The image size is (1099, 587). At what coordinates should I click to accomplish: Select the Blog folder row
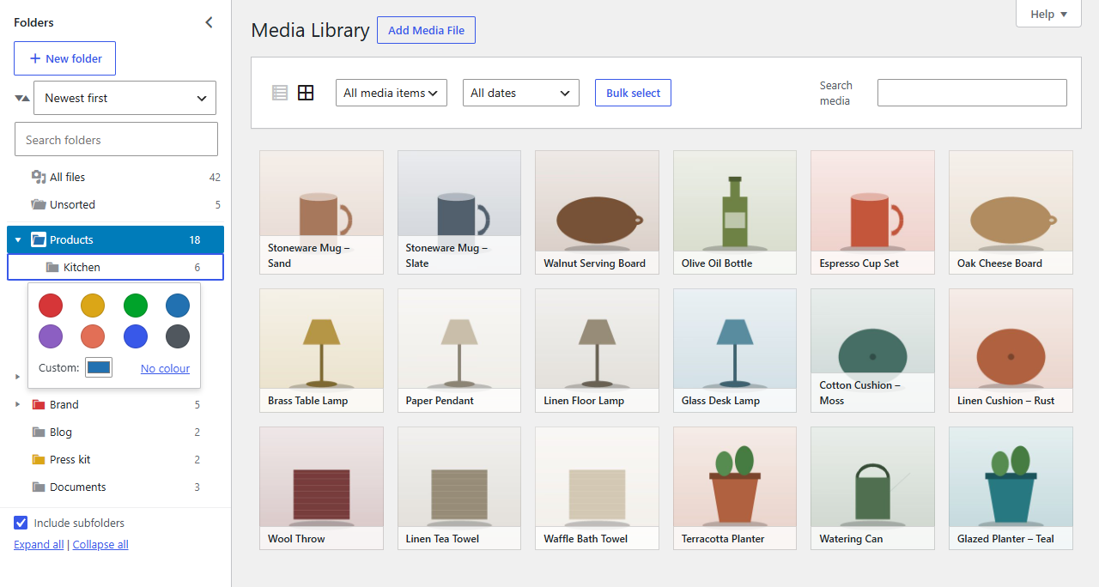point(115,432)
